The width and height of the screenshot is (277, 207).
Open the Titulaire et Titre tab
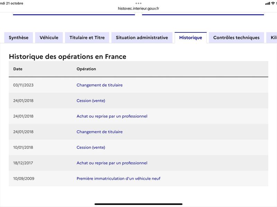coord(87,38)
